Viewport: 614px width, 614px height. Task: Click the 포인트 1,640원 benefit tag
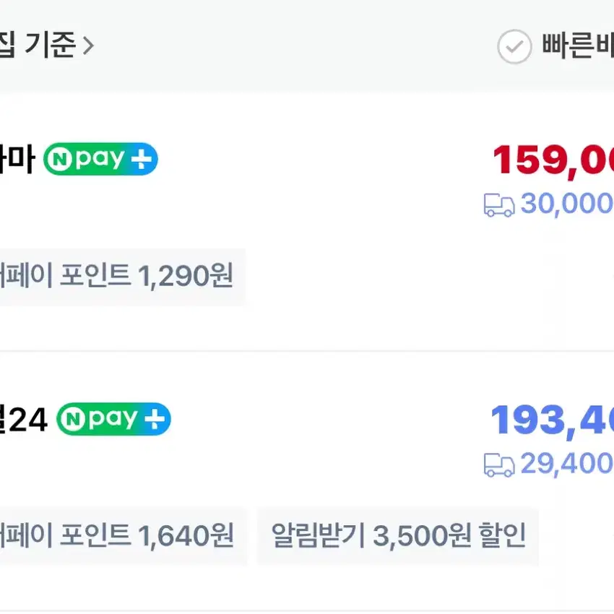(x=123, y=536)
